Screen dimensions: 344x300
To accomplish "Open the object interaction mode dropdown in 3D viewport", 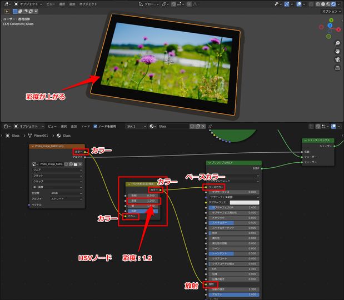I will (x=28, y=4).
